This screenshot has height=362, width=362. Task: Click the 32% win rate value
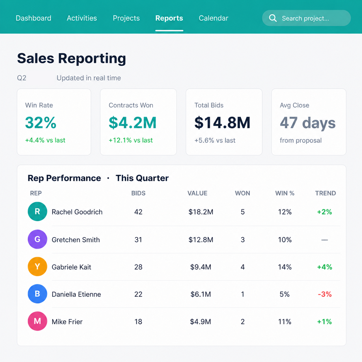41,123
